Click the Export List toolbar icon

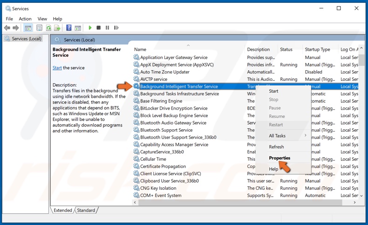point(57,28)
